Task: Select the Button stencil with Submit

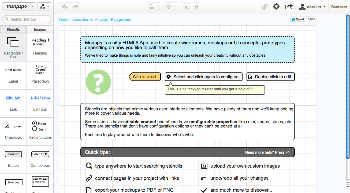Action: pos(13,160)
